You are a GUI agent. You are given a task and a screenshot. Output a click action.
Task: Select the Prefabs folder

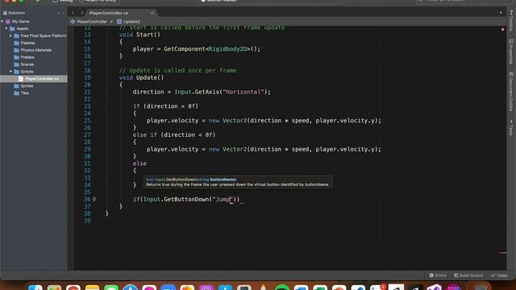[27, 57]
